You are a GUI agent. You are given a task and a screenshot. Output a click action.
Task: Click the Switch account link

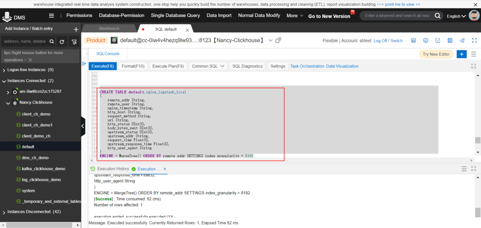(396, 41)
